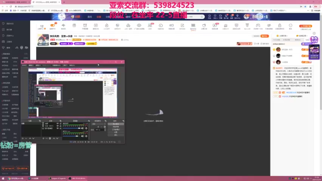322x181 pixels.
Task: Expand the 主播投稿 section arrow
Action: pyautogui.click(x=287, y=36)
